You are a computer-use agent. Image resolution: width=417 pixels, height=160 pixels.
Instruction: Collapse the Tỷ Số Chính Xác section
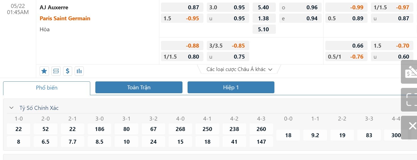(12, 108)
